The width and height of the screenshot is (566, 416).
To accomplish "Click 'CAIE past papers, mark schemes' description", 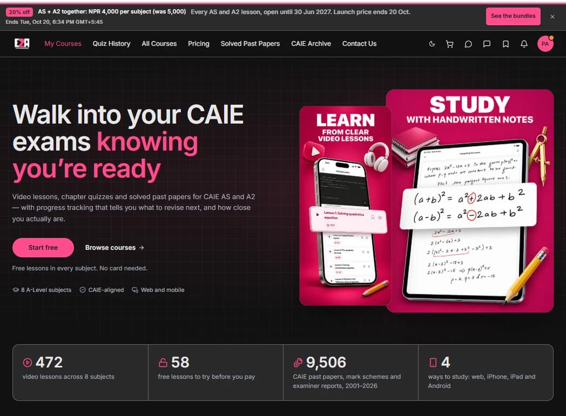I will pyautogui.click(x=347, y=381).
